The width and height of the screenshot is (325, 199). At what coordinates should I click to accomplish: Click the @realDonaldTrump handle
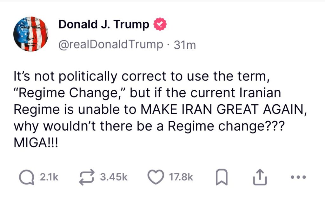(110, 45)
